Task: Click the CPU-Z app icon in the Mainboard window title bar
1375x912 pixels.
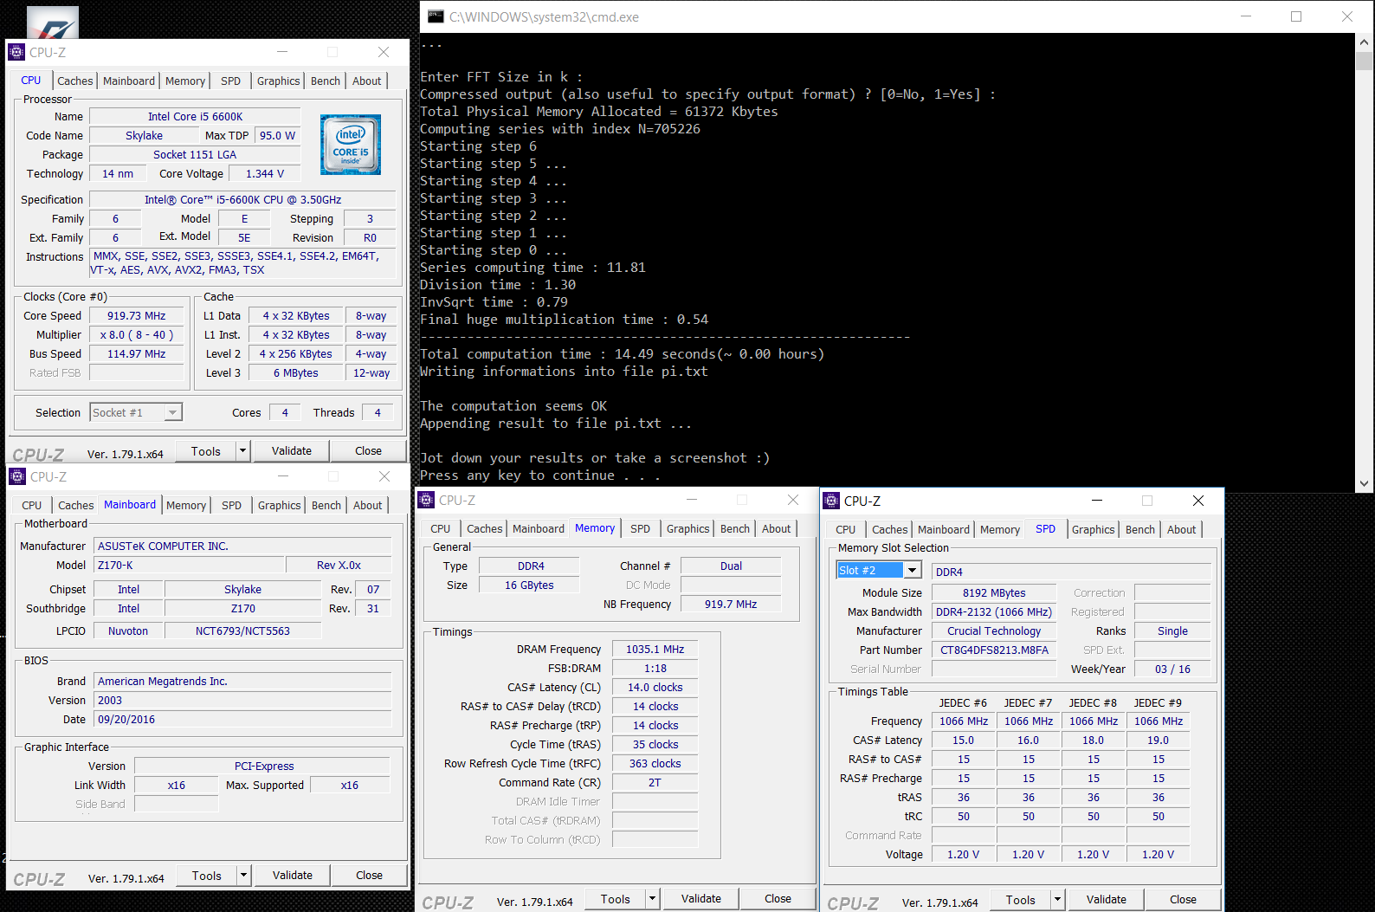Action: 16,476
